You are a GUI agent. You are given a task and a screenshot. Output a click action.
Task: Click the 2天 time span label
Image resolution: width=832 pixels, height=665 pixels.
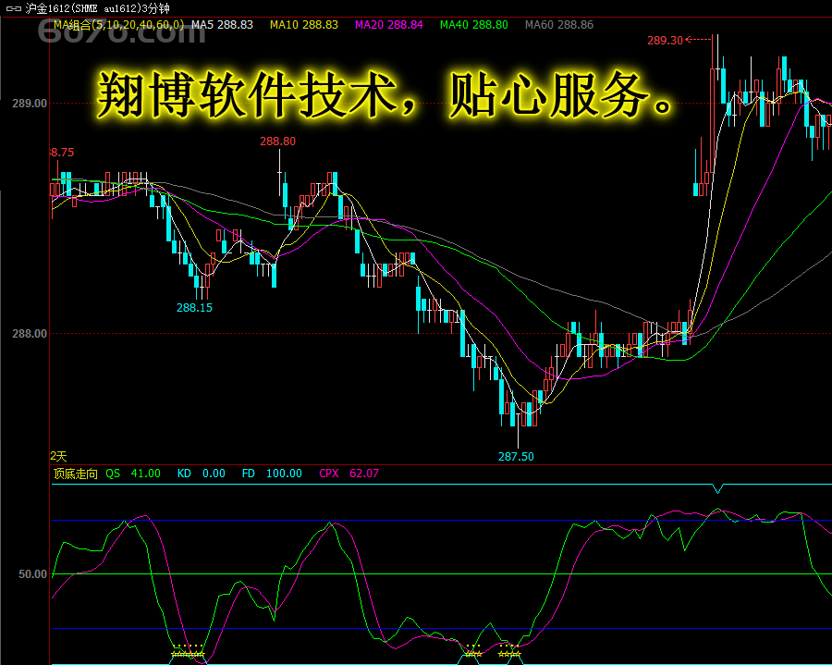(59, 456)
